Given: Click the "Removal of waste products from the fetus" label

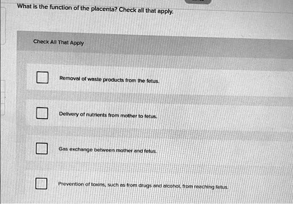Looking at the screenshot, I should pyautogui.click(x=109, y=79).
